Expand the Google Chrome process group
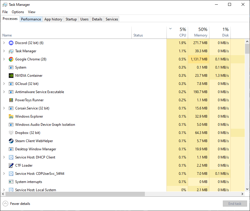The width and height of the screenshot is (250, 211). (4, 59)
